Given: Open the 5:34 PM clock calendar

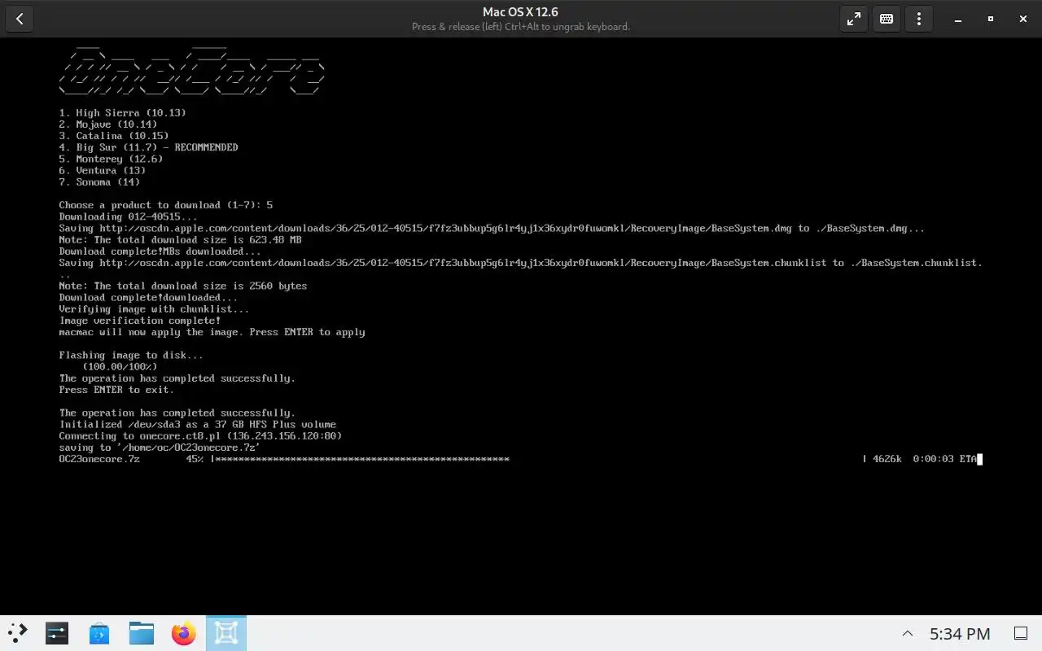Looking at the screenshot, I should (x=960, y=634).
